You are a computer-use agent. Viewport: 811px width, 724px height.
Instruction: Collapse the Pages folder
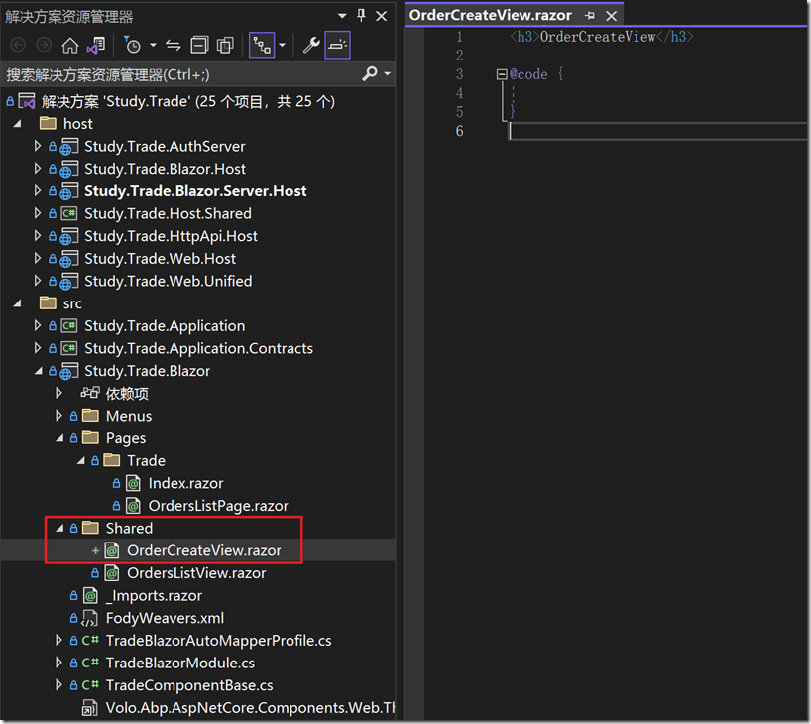tap(60, 437)
